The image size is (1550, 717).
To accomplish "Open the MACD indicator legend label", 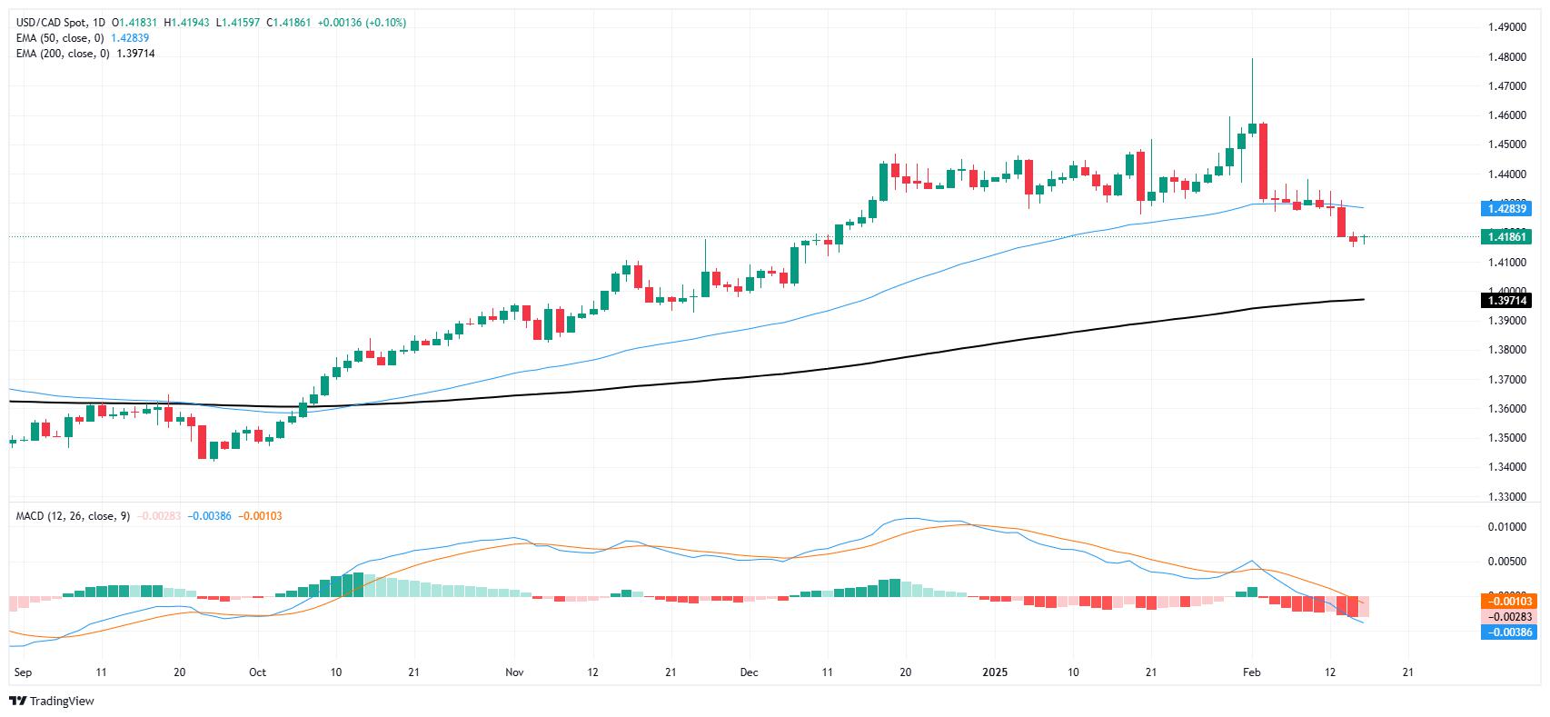I will point(73,516).
